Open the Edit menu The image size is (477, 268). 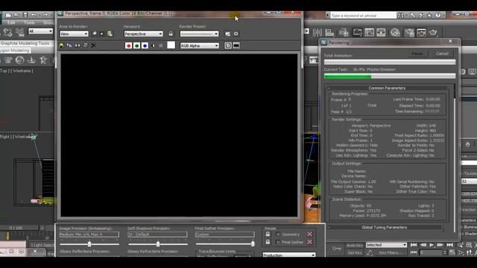11,22
